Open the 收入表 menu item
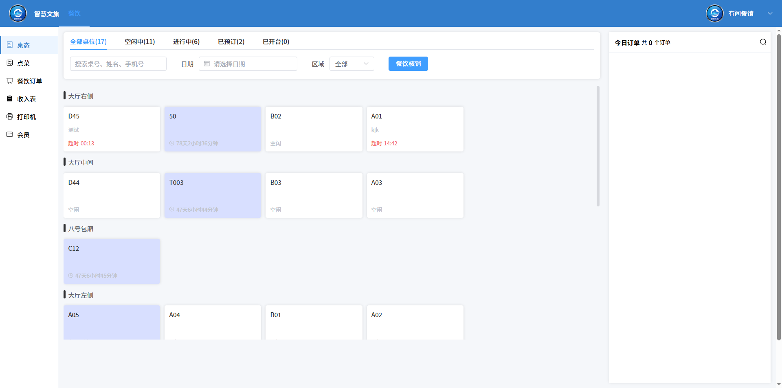 [x=29, y=99]
